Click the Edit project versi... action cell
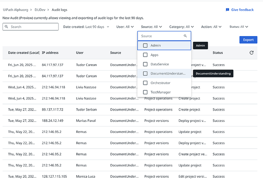 192,177
